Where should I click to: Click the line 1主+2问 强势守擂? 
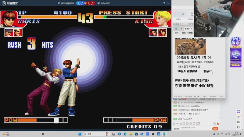(x=189, y=67)
